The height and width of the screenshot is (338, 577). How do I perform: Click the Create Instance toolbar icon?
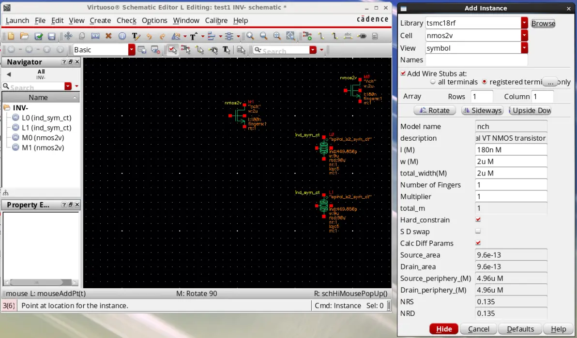307,36
